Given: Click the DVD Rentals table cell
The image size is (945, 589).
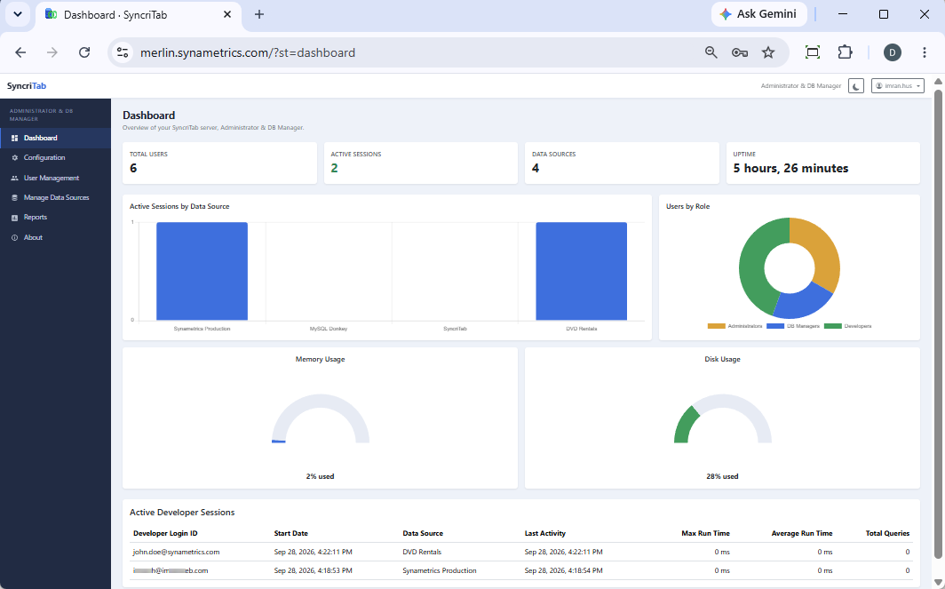Looking at the screenshot, I should coord(422,553).
